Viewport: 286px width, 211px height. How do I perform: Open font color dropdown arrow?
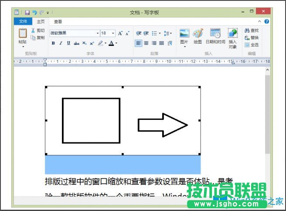(x=116, y=43)
